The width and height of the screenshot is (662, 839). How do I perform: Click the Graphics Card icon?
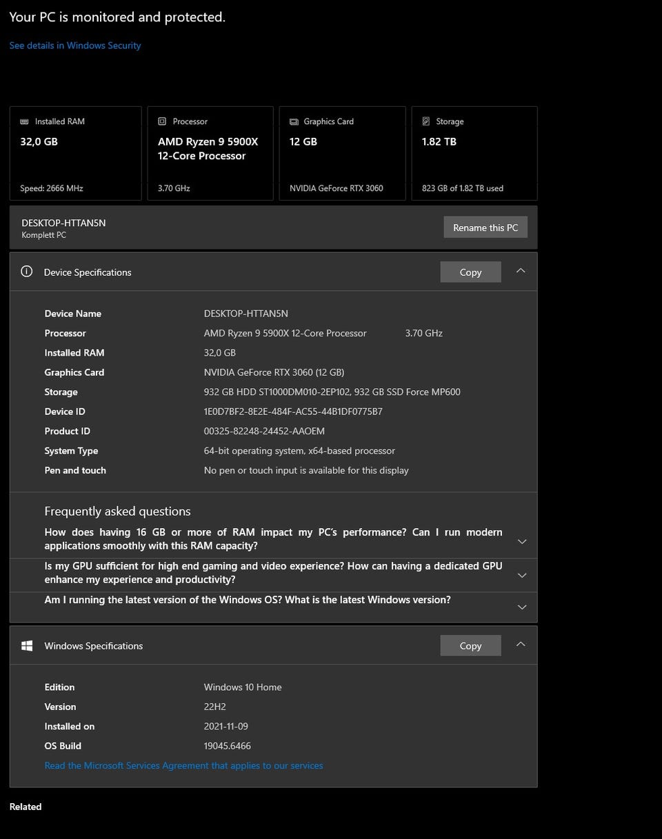tap(294, 121)
